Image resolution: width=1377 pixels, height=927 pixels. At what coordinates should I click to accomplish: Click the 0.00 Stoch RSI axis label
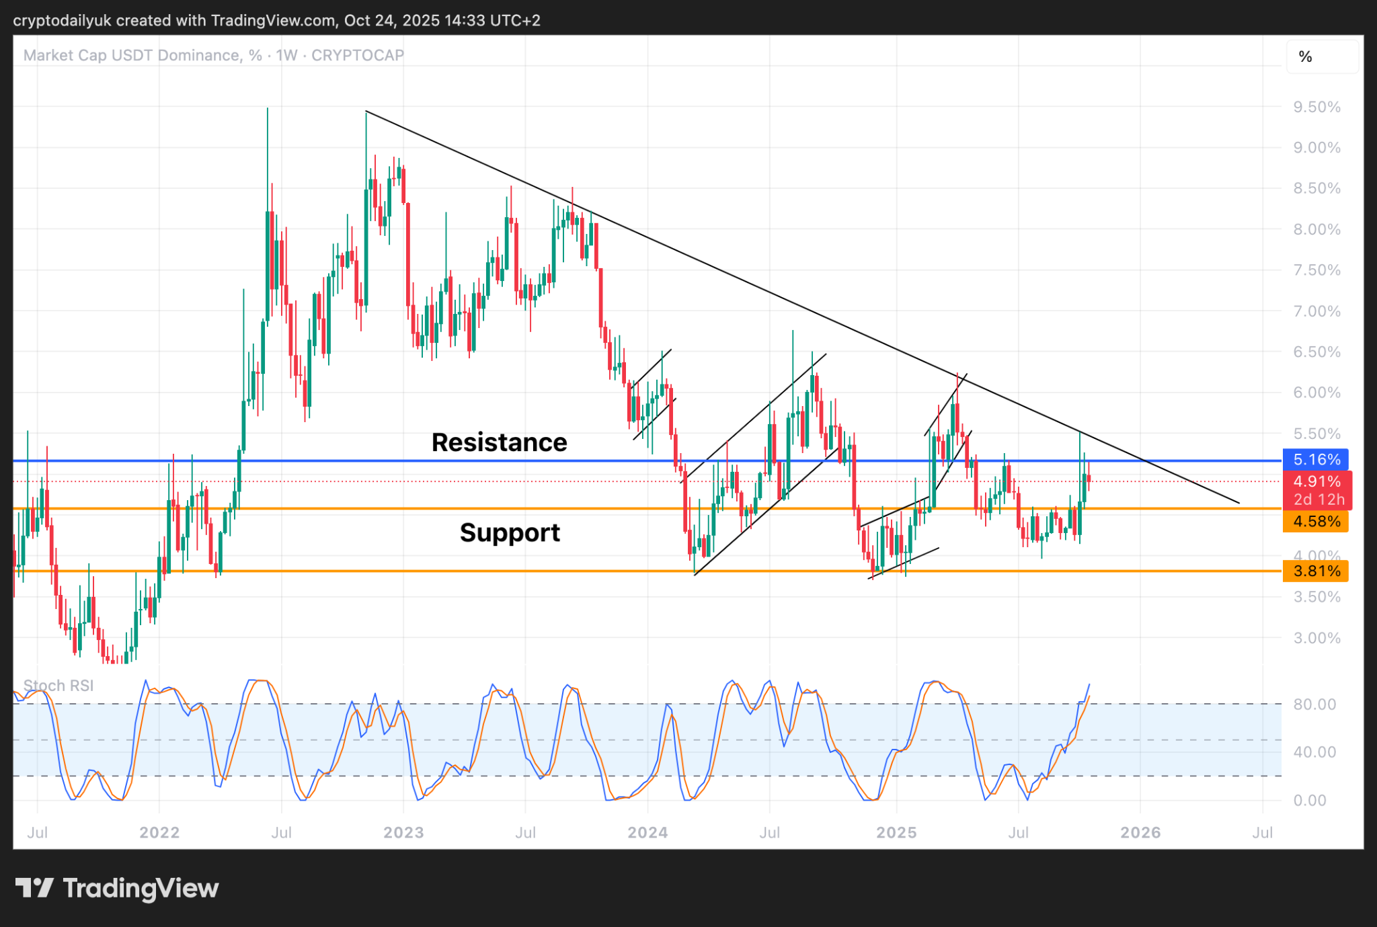1310,801
